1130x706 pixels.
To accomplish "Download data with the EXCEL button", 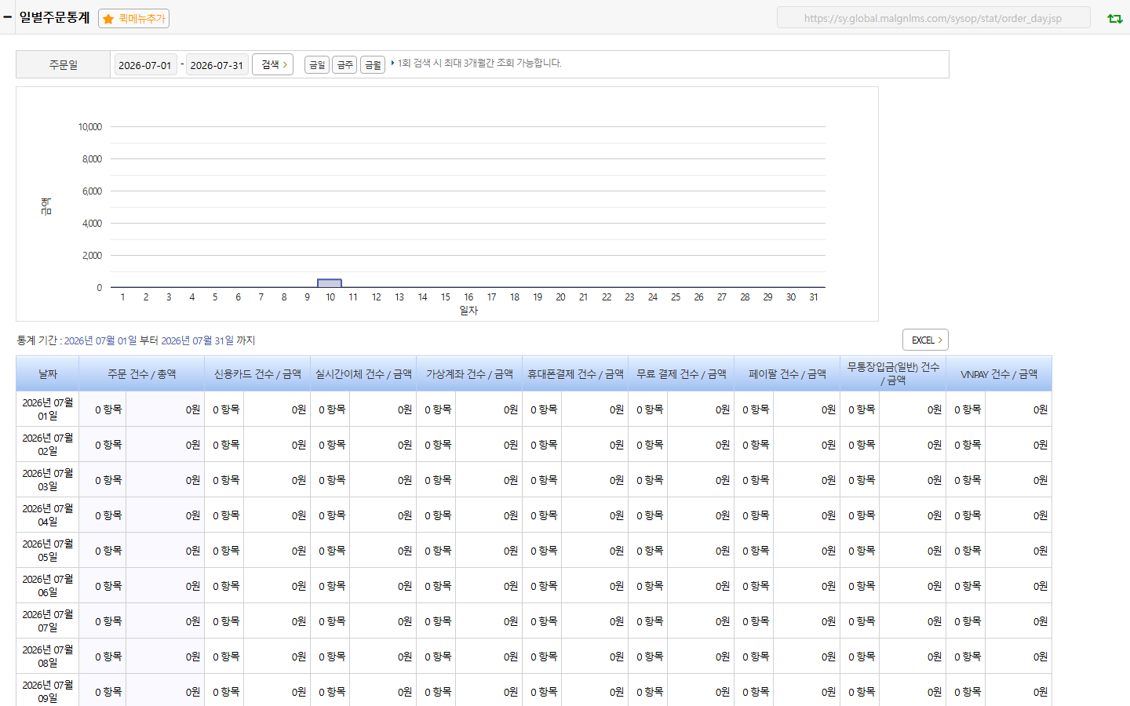I will click(925, 340).
